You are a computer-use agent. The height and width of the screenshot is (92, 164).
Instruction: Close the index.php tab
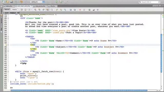click(13, 6)
